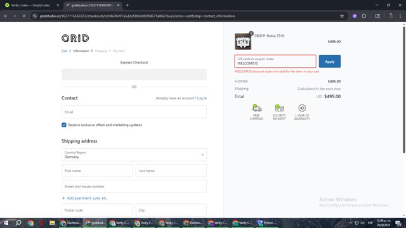Switch the ESP keyboard language indicator

click(x=370, y=223)
